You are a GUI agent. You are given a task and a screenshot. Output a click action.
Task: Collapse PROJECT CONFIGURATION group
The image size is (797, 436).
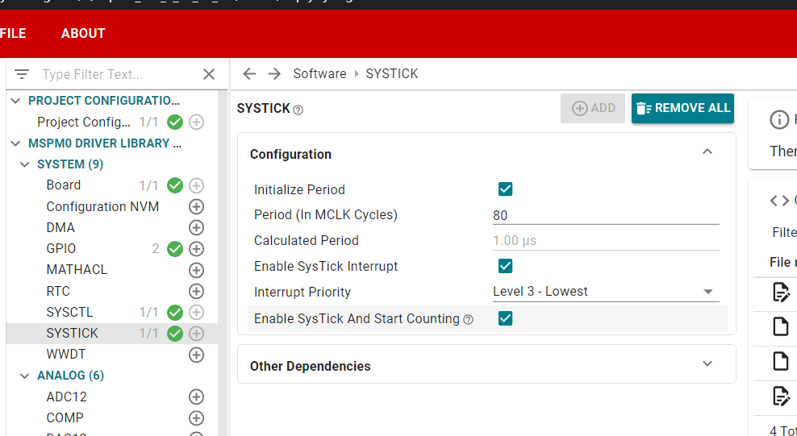16,101
